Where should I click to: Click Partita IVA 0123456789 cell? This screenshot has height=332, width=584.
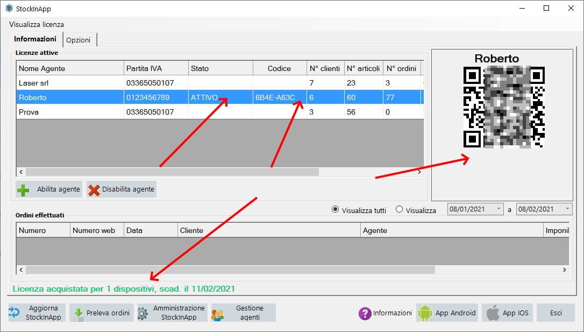pyautogui.click(x=156, y=97)
